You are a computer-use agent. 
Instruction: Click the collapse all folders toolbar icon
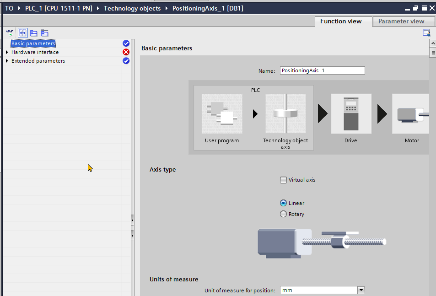(44, 33)
